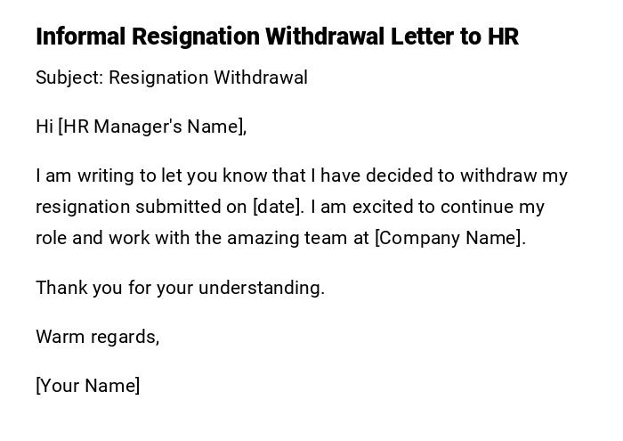Click "HR" at the end of the heading
This screenshot has height=441, width=623.
tap(503, 37)
